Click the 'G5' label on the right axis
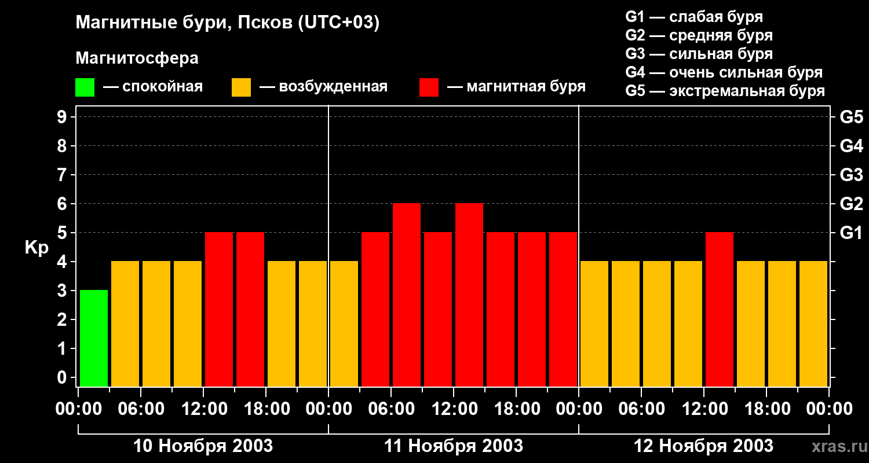This screenshot has height=463, width=869. point(851,117)
